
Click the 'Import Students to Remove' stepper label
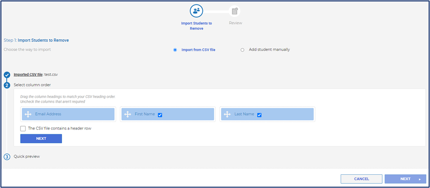click(197, 26)
